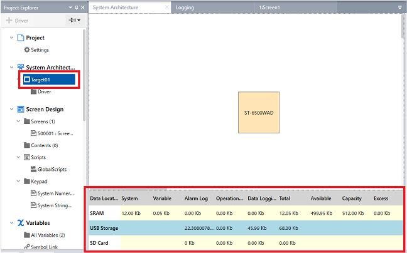Viewport: 407px width, 253px height.
Task: Click the Driver folder icon
Action: 33,91
